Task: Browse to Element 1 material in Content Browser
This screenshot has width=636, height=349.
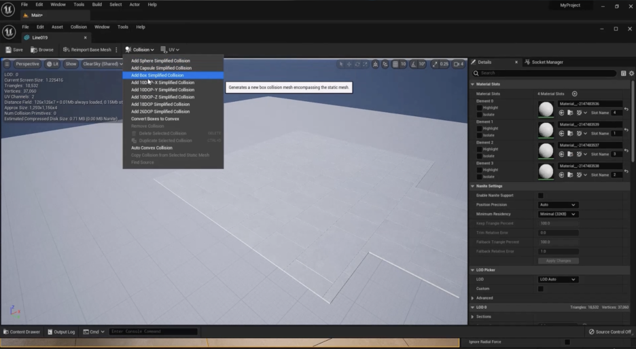Action: click(x=570, y=133)
